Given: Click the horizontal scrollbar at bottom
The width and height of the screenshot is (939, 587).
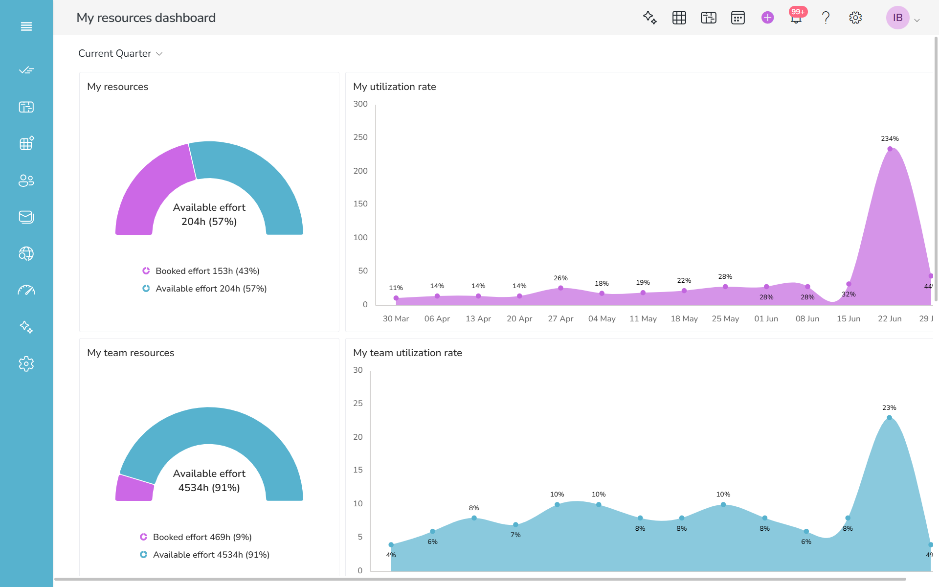Looking at the screenshot, I should tap(480, 579).
